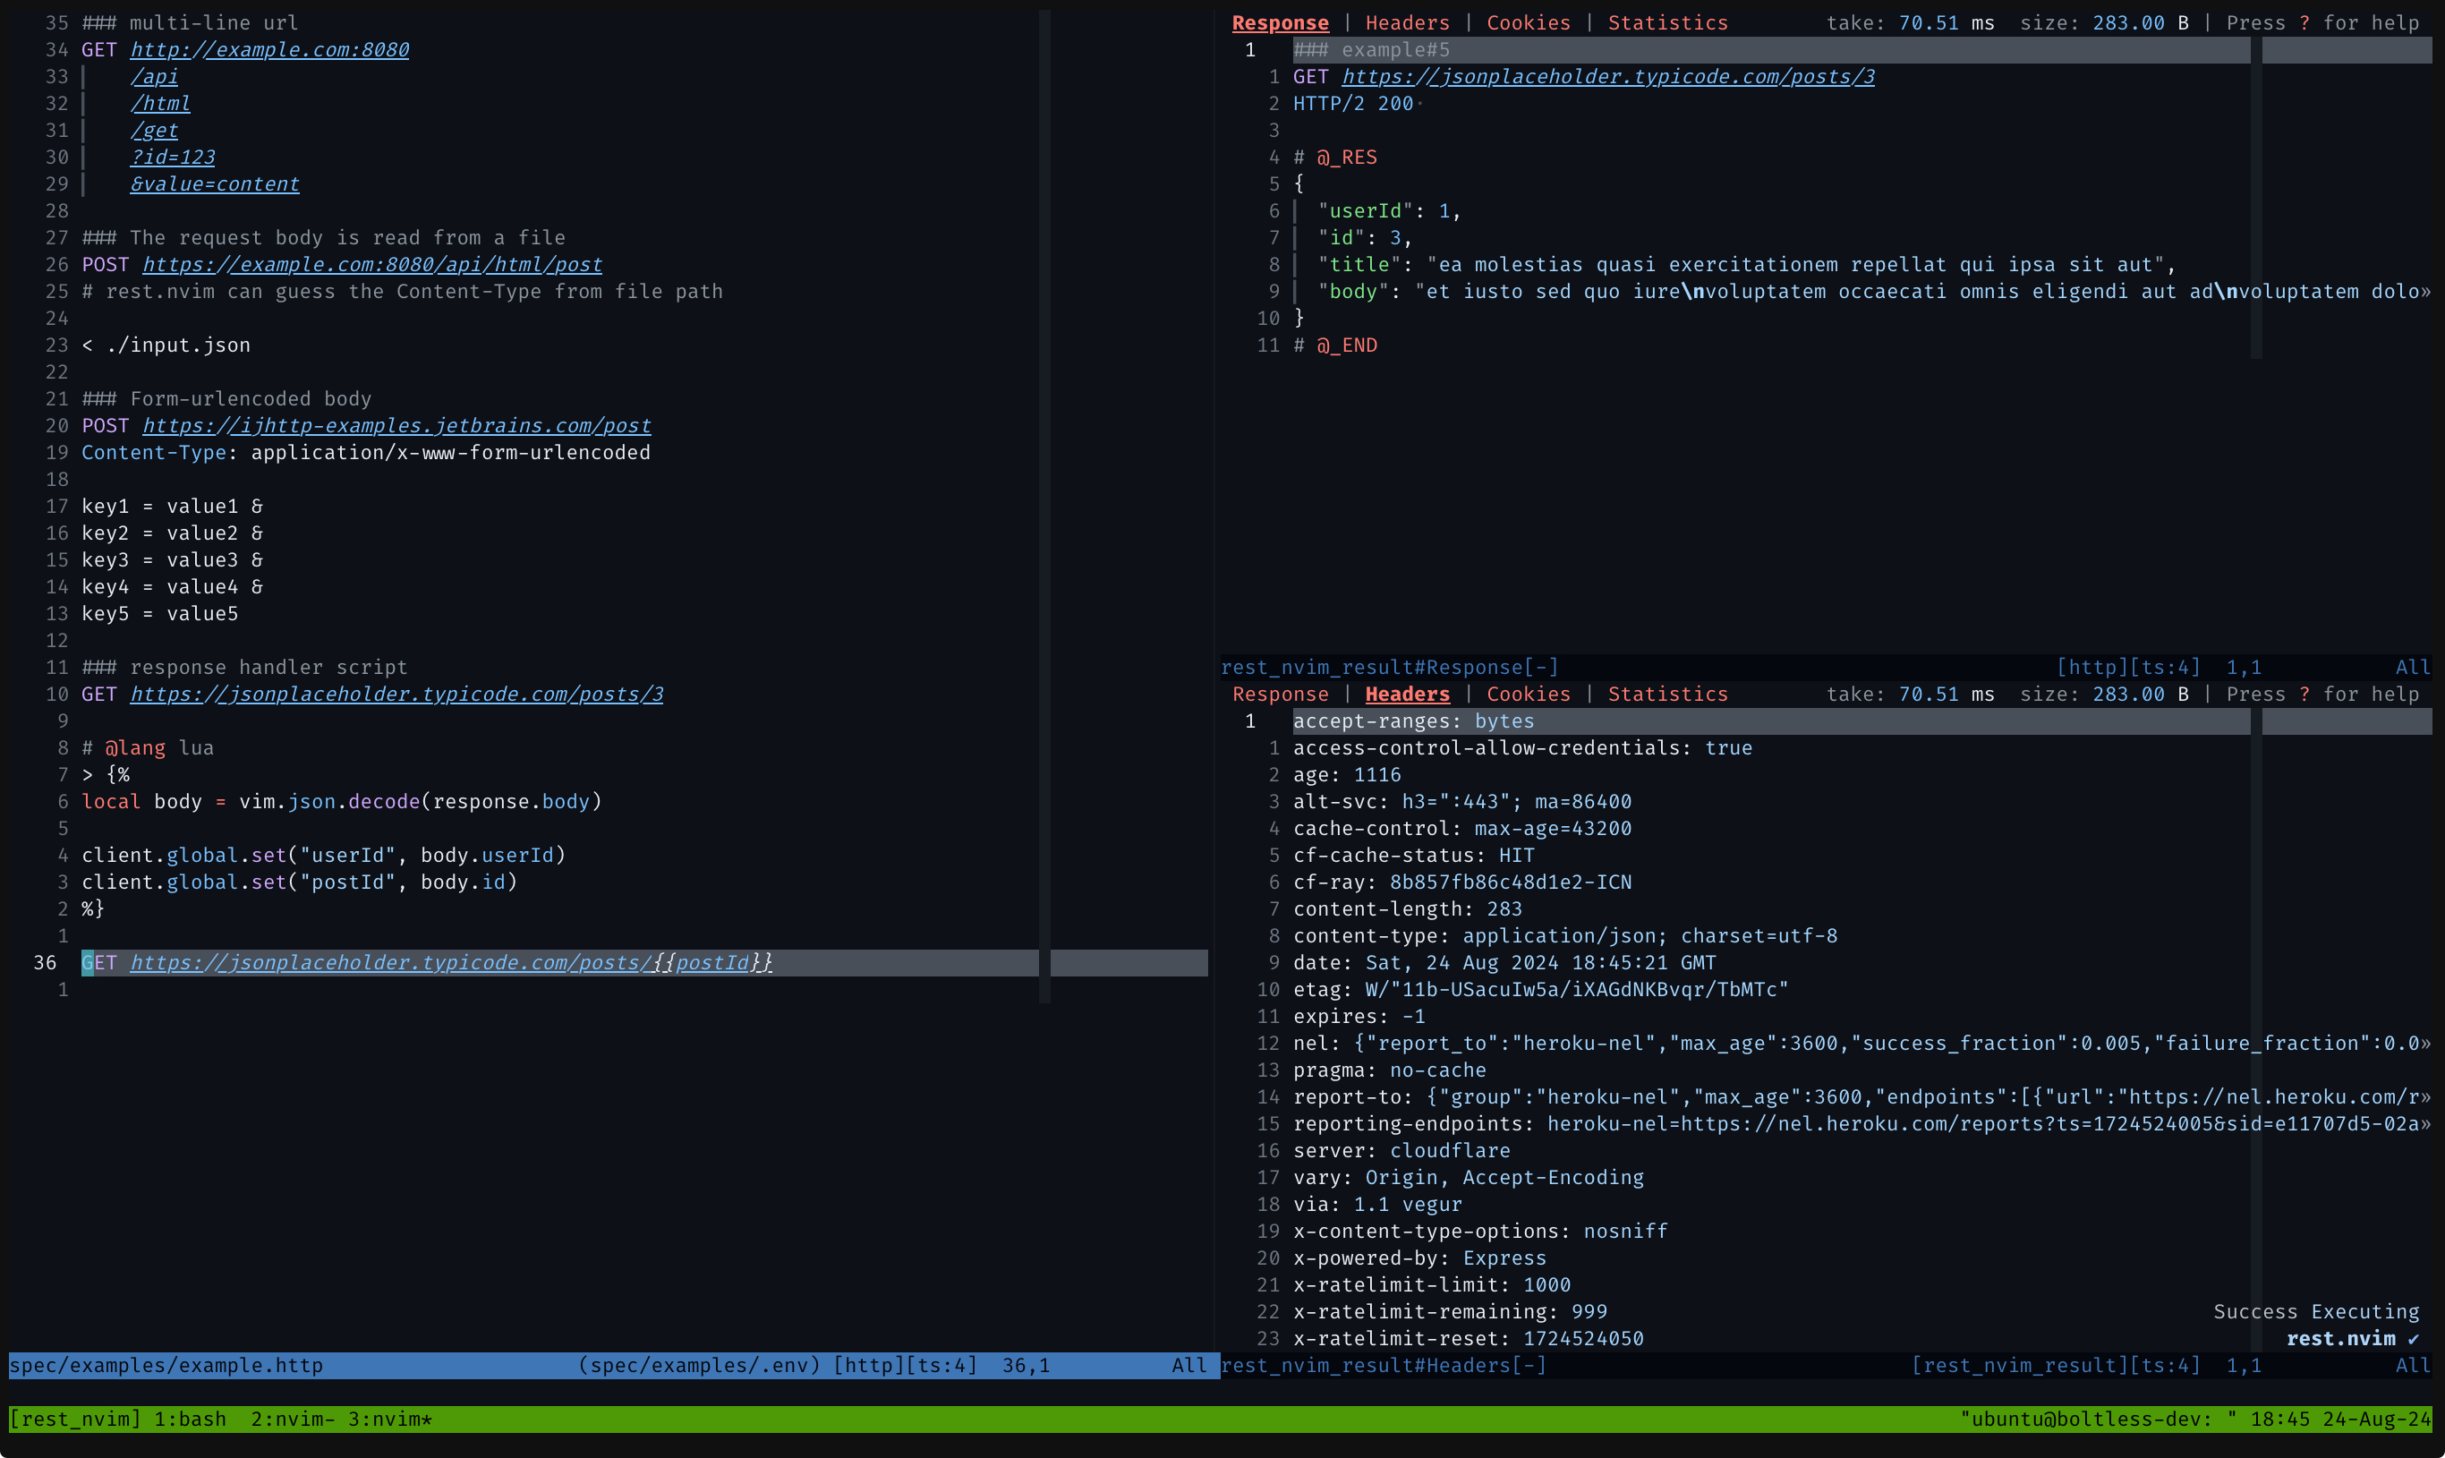Screen dimensions: 2445x1458
Task: Click the '# @_END' marker line
Action: tap(1335, 345)
